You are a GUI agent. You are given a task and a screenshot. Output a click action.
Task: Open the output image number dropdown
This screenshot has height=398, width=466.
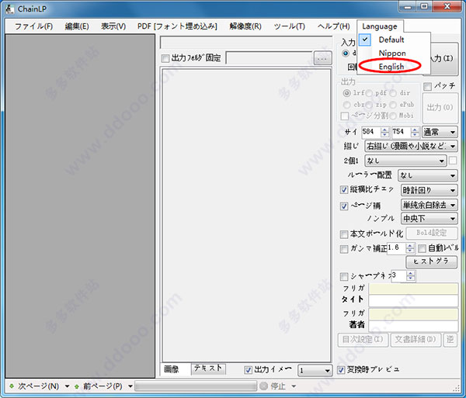315,370
